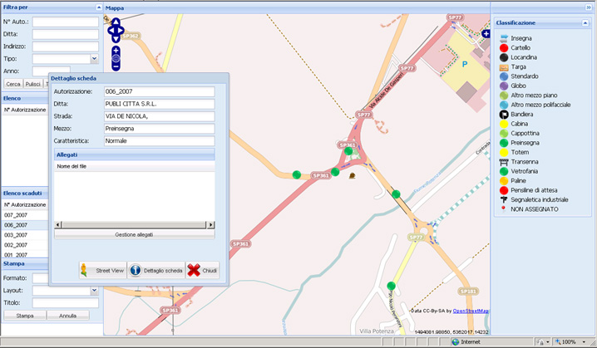Click the Ditta filter input field
597x348 pixels.
pos(66,34)
